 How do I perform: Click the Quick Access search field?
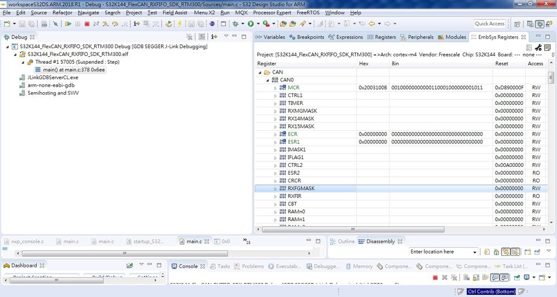(490, 24)
